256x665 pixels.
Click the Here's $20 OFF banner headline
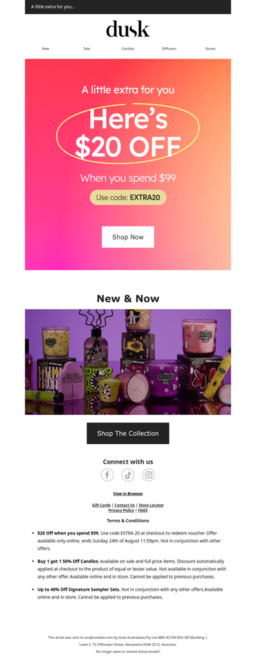point(128,132)
